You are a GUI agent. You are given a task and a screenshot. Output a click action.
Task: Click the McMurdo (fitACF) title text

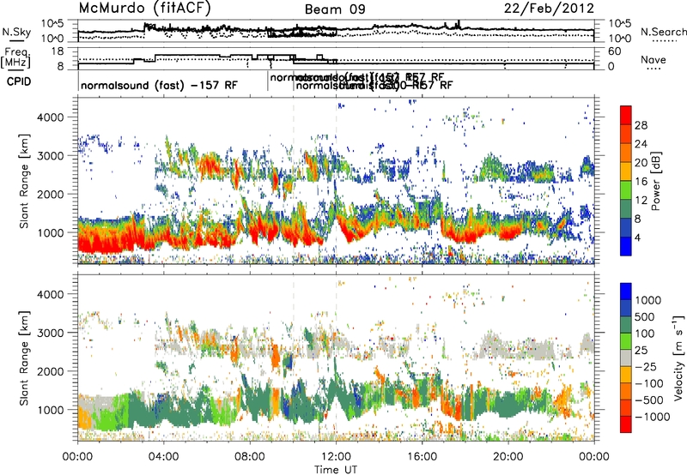[144, 9]
